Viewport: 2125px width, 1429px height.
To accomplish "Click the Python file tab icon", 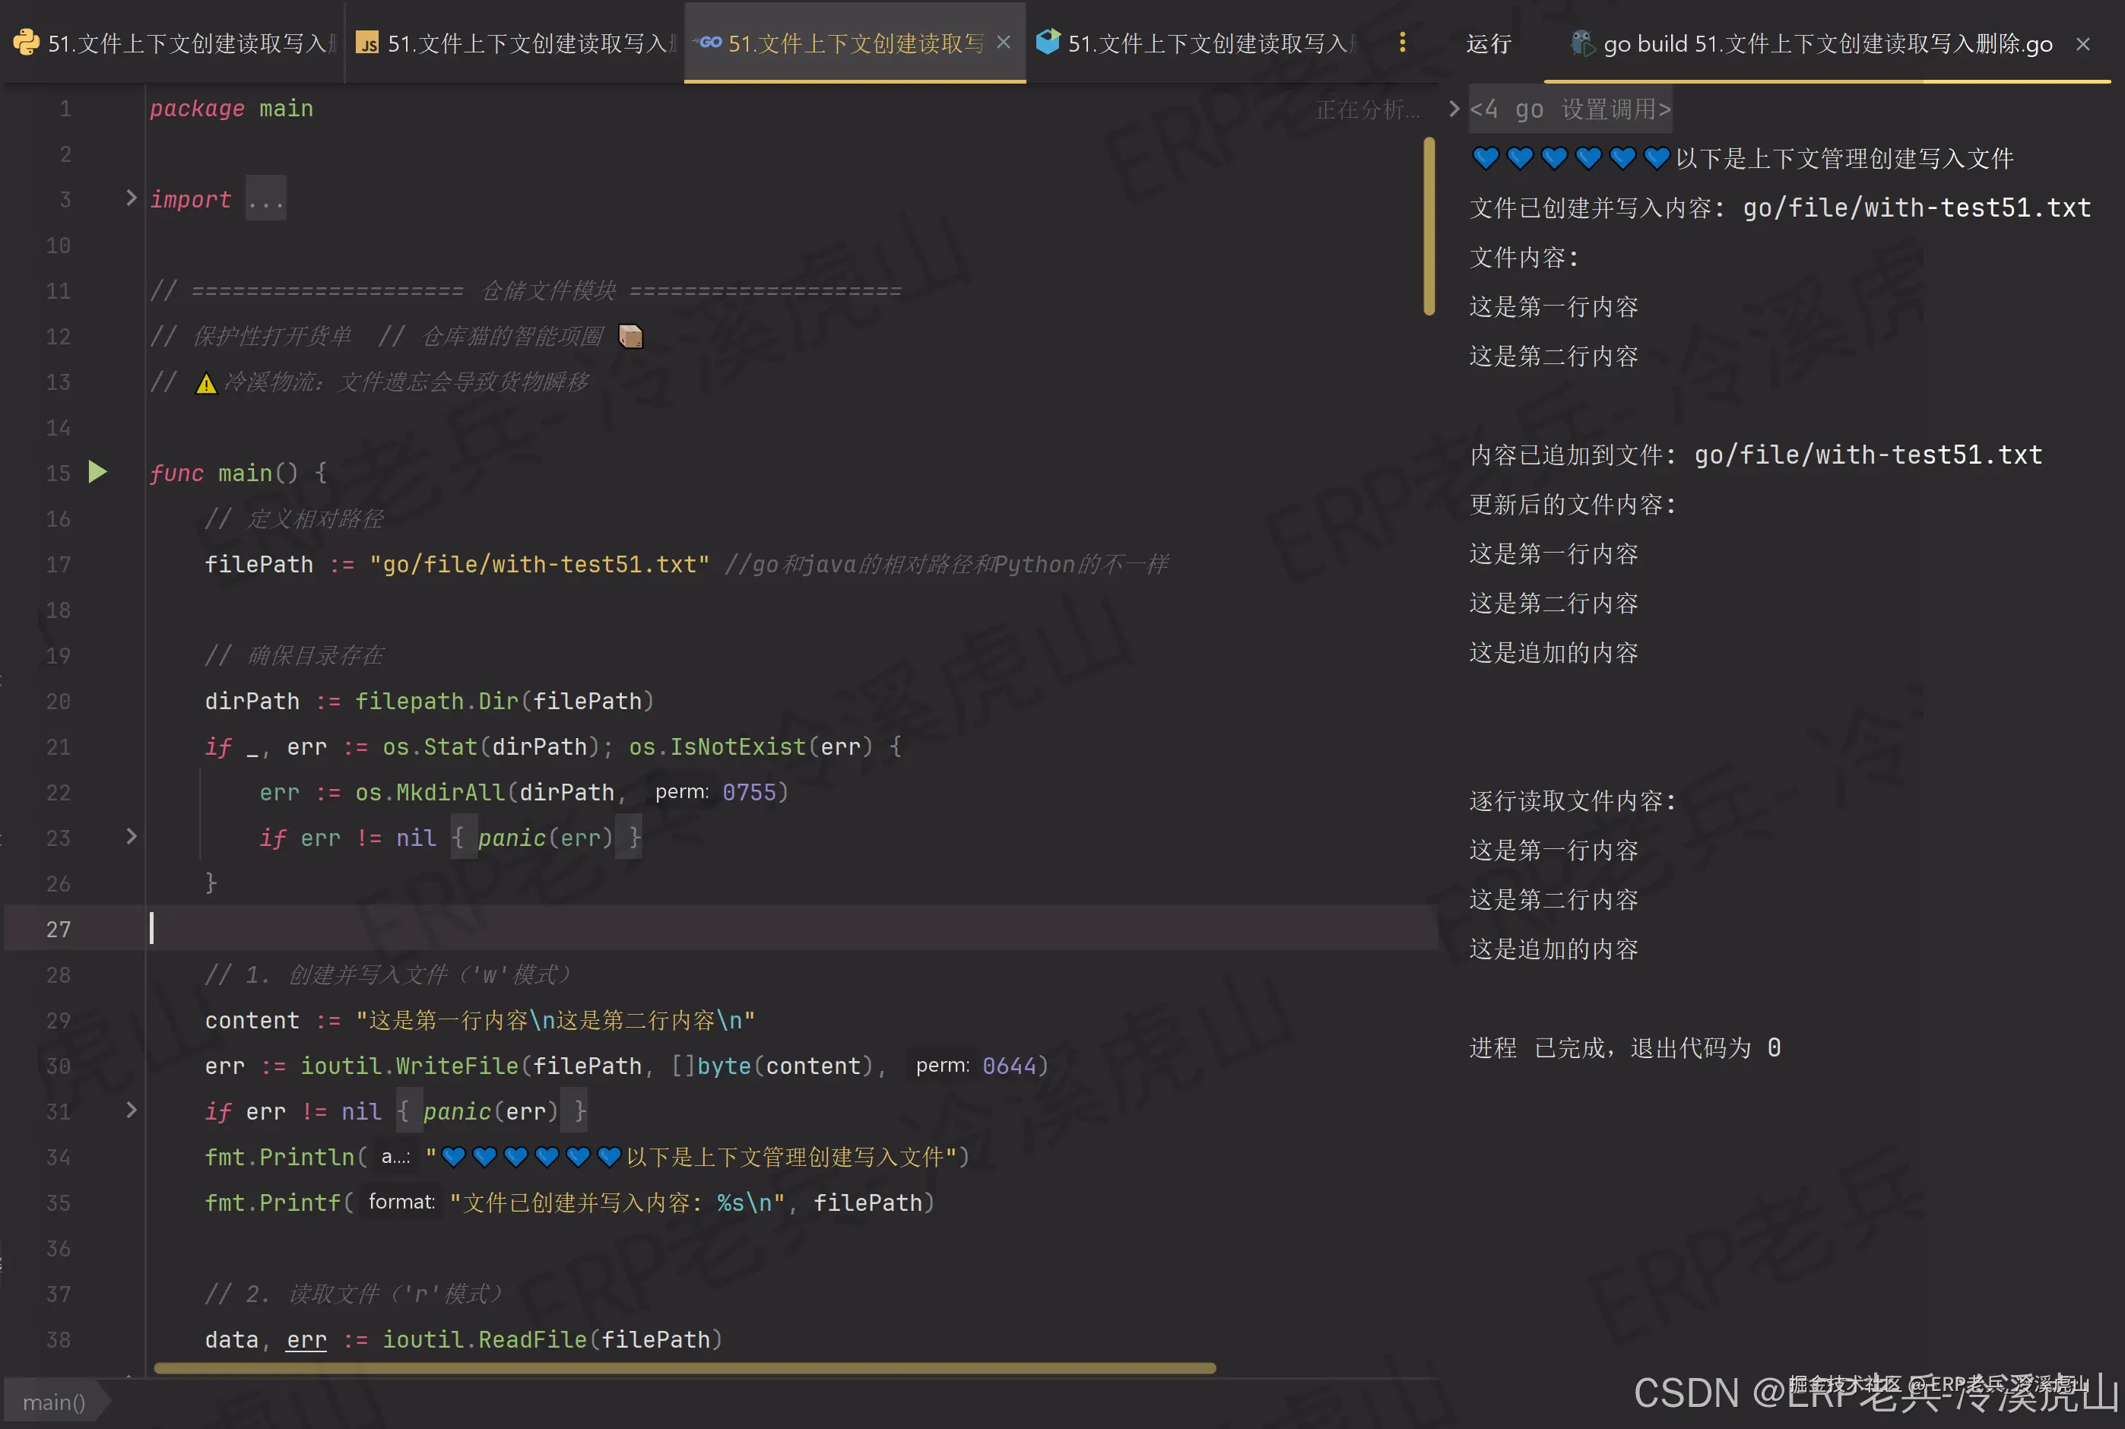I will (x=27, y=42).
